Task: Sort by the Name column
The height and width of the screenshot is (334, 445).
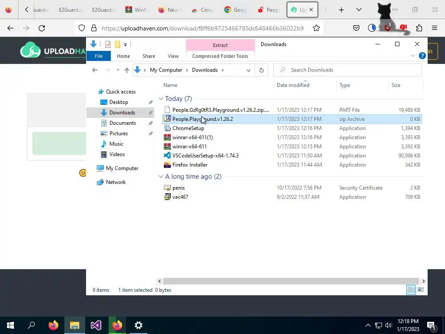Action: point(170,85)
